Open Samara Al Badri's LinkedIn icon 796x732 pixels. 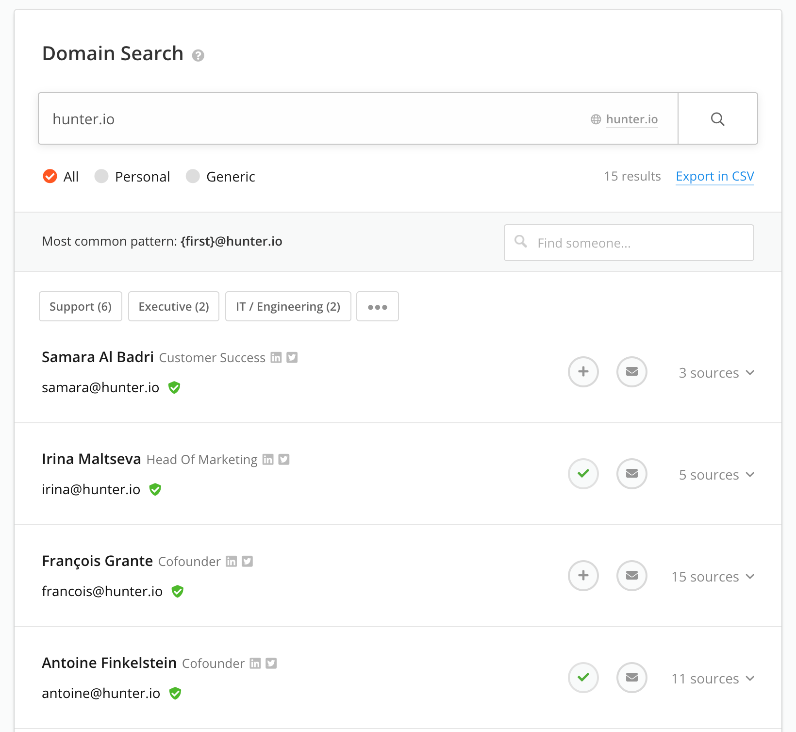coord(276,358)
